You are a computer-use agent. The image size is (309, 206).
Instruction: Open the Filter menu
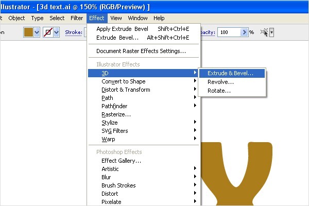77,18
